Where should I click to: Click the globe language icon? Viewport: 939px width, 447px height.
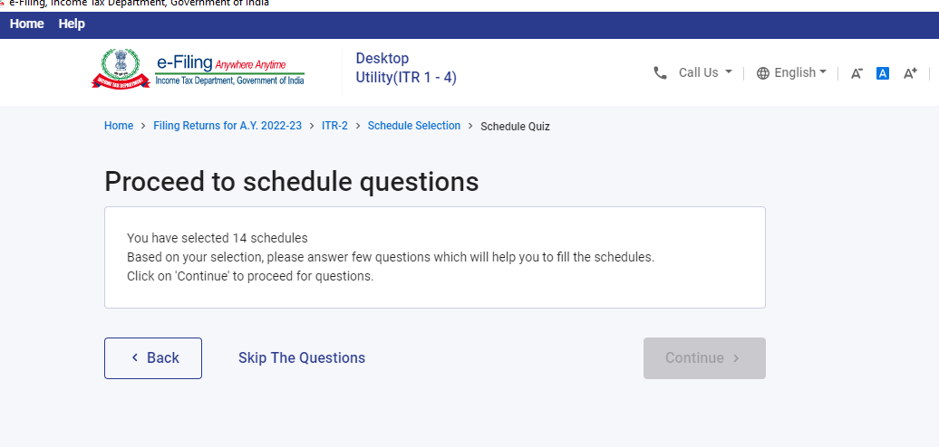[x=762, y=73]
